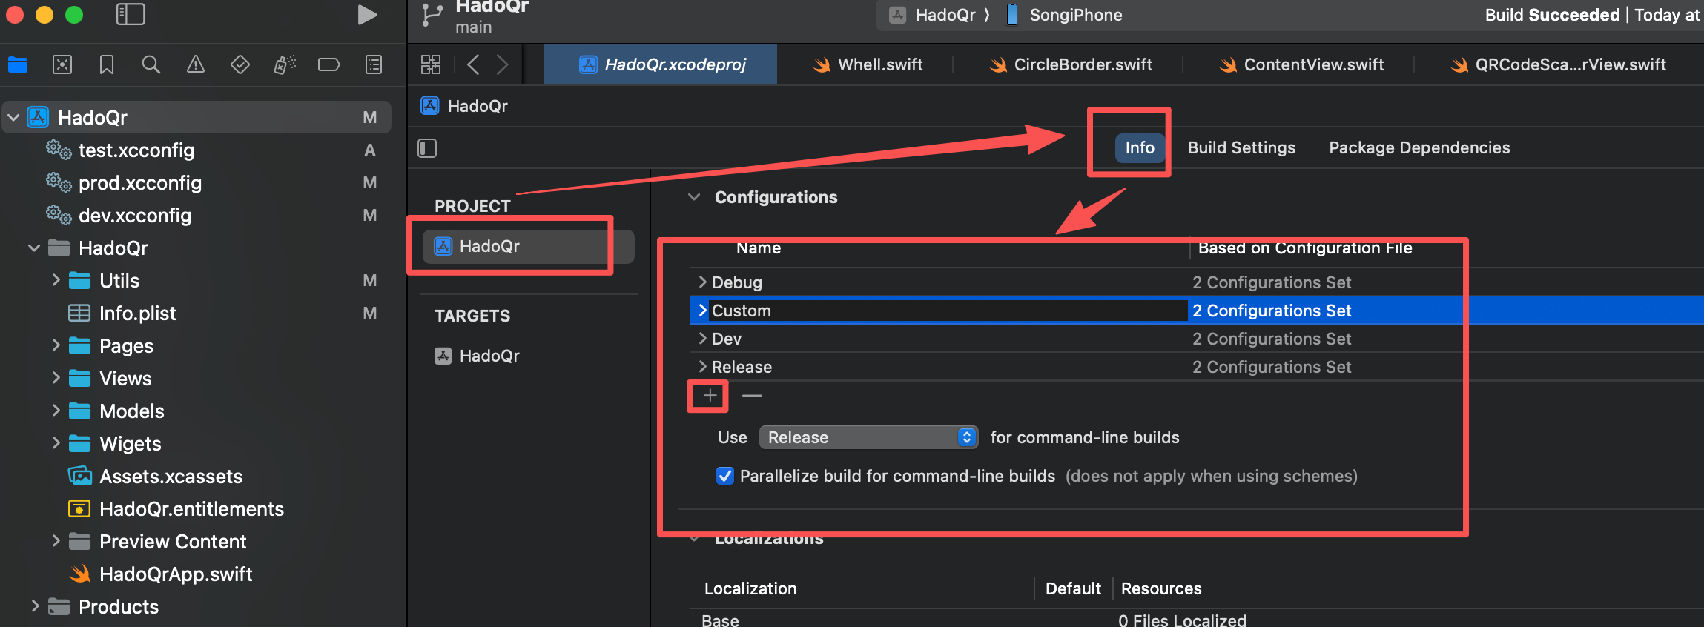Remove configuration with minus button
Image resolution: width=1704 pixels, height=627 pixels.
click(x=752, y=396)
